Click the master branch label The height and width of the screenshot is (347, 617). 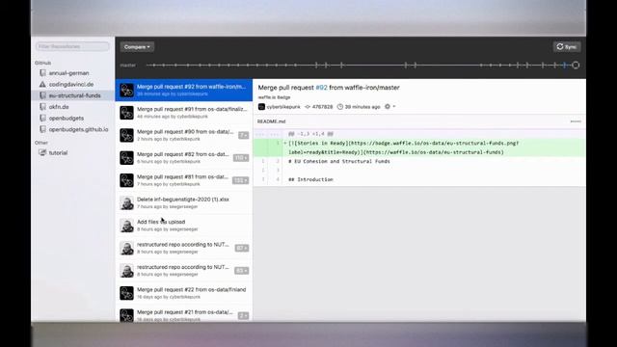(x=128, y=66)
